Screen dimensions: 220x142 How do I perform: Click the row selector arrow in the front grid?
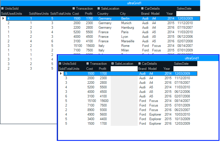(x=61, y=74)
